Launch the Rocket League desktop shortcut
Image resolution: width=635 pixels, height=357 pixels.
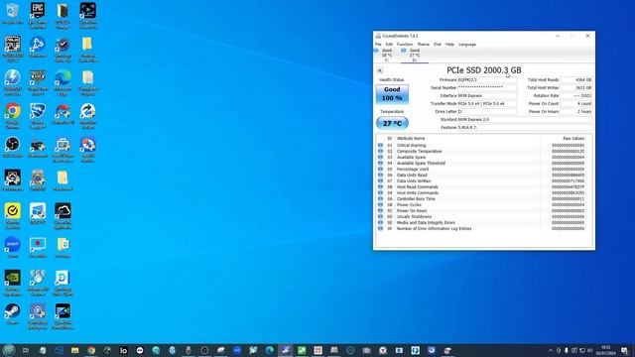[38, 115]
